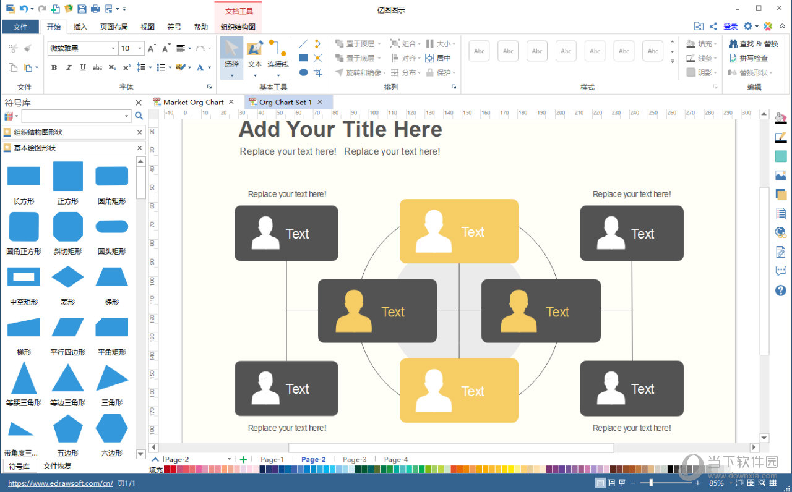The image size is (792, 492).
Task: Pick the first red swatch in fill palette
Action: 166,470
